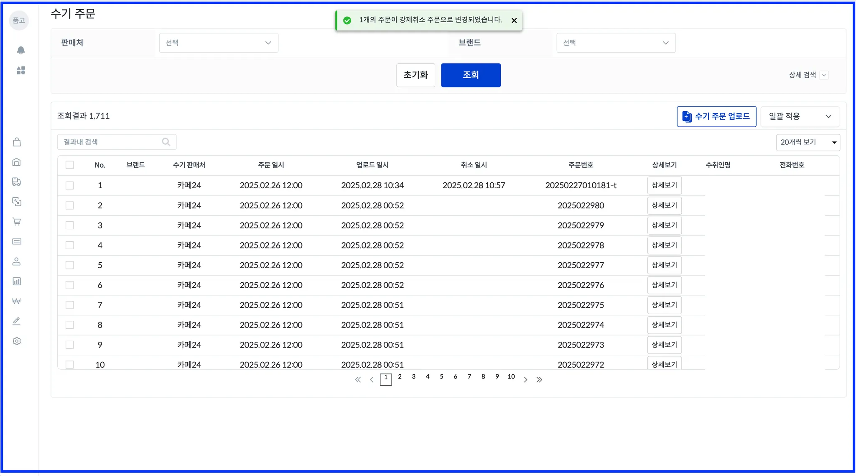Open the warehouse sidebar icon

coord(17,162)
